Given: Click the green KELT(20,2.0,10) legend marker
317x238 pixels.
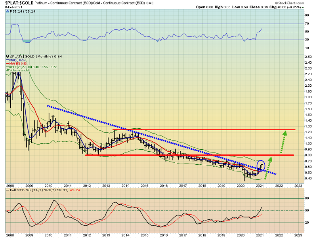Looking at the screenshot, I should pos(8,67).
